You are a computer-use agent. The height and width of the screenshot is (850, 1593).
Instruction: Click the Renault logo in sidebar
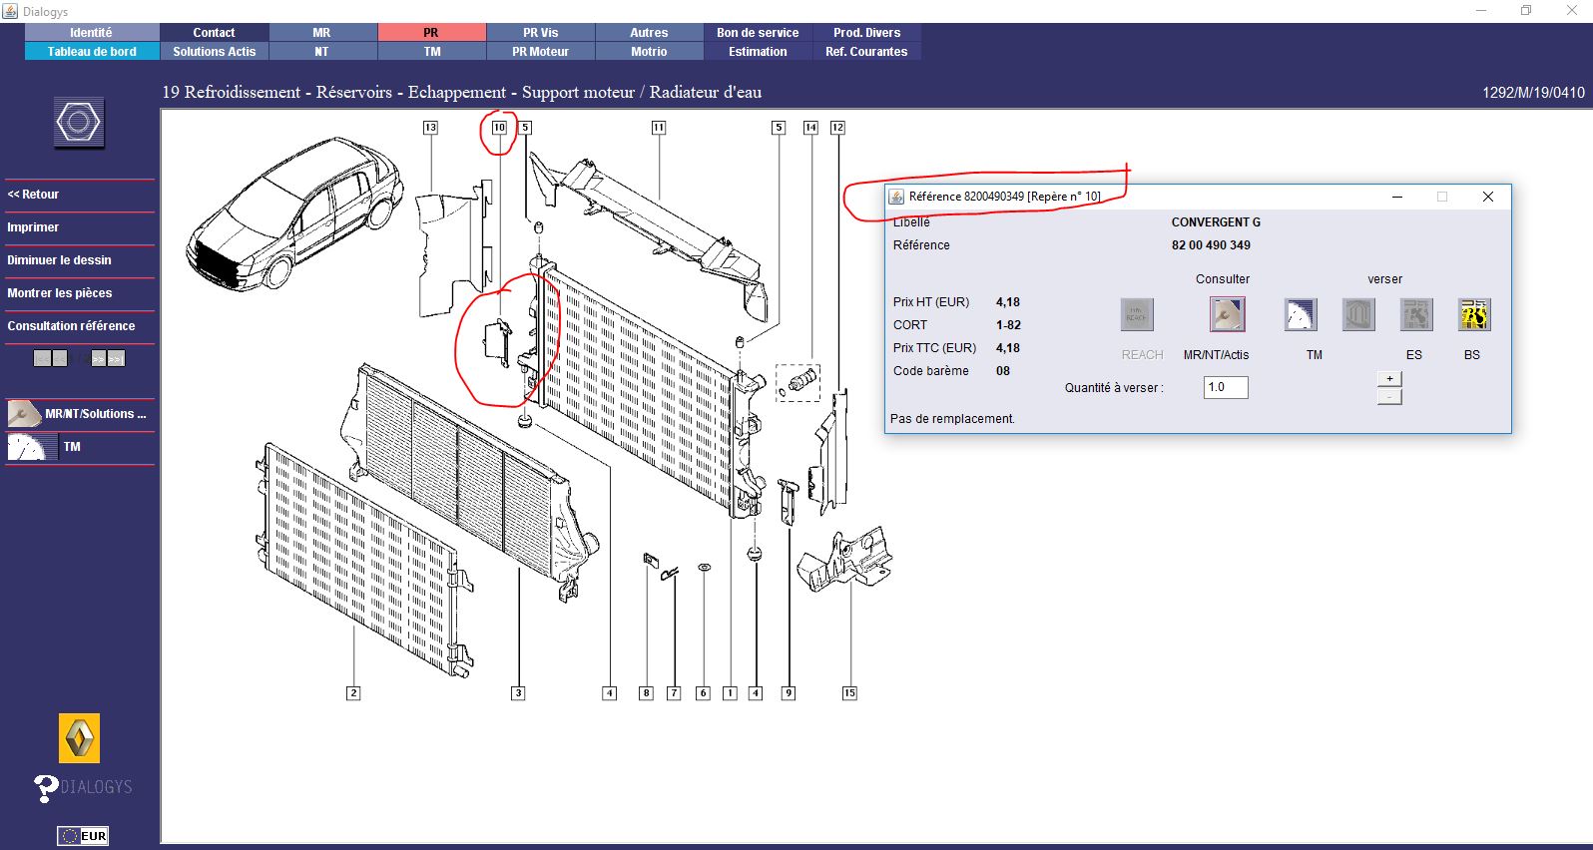79,738
